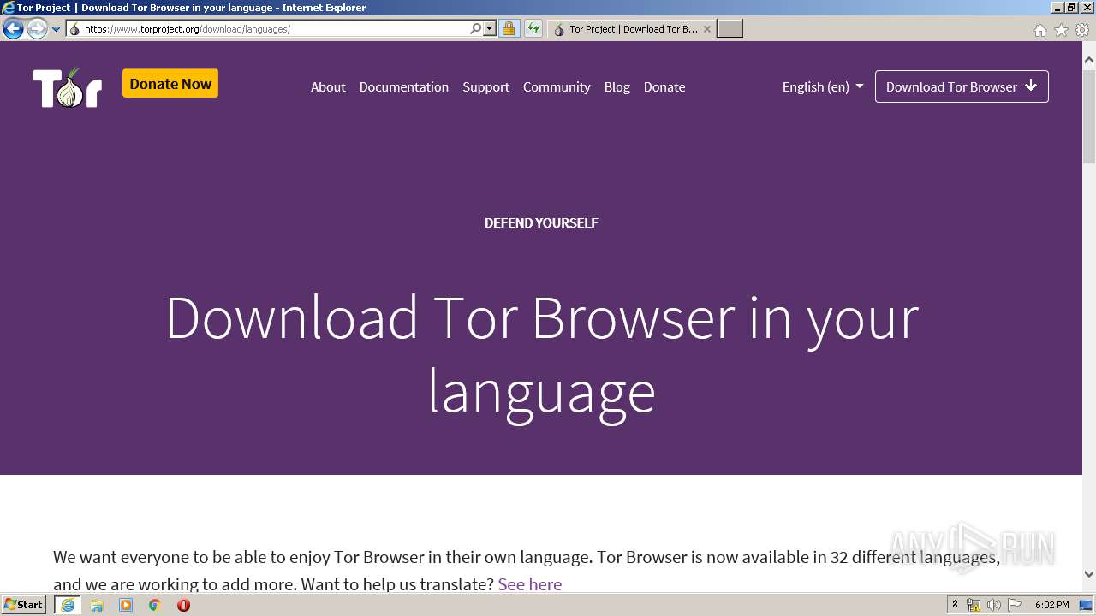1096x616 pixels.
Task: Click the network tray icon
Action: pyautogui.click(x=974, y=605)
